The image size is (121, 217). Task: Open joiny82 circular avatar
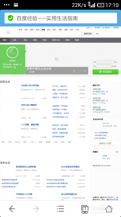(12, 52)
